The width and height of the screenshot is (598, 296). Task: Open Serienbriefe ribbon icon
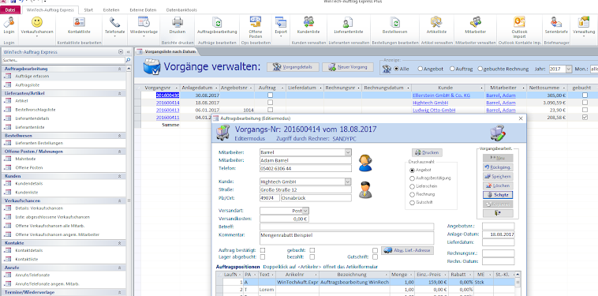coord(556,22)
